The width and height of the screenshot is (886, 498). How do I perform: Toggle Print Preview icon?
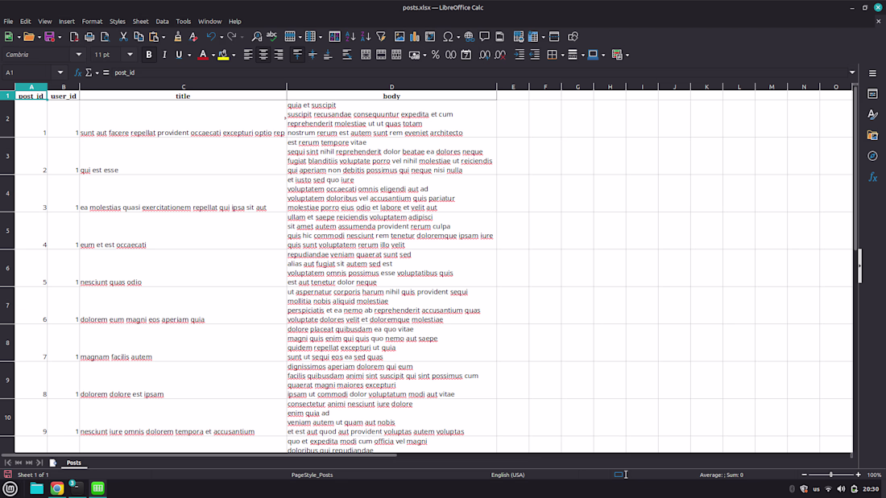pos(105,37)
